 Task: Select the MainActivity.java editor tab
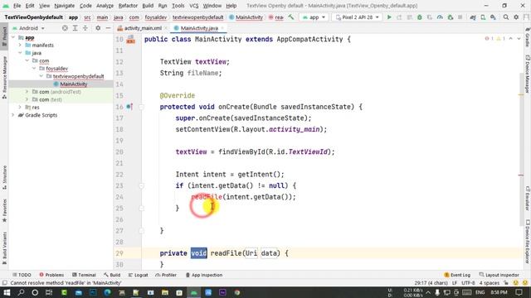point(199,28)
